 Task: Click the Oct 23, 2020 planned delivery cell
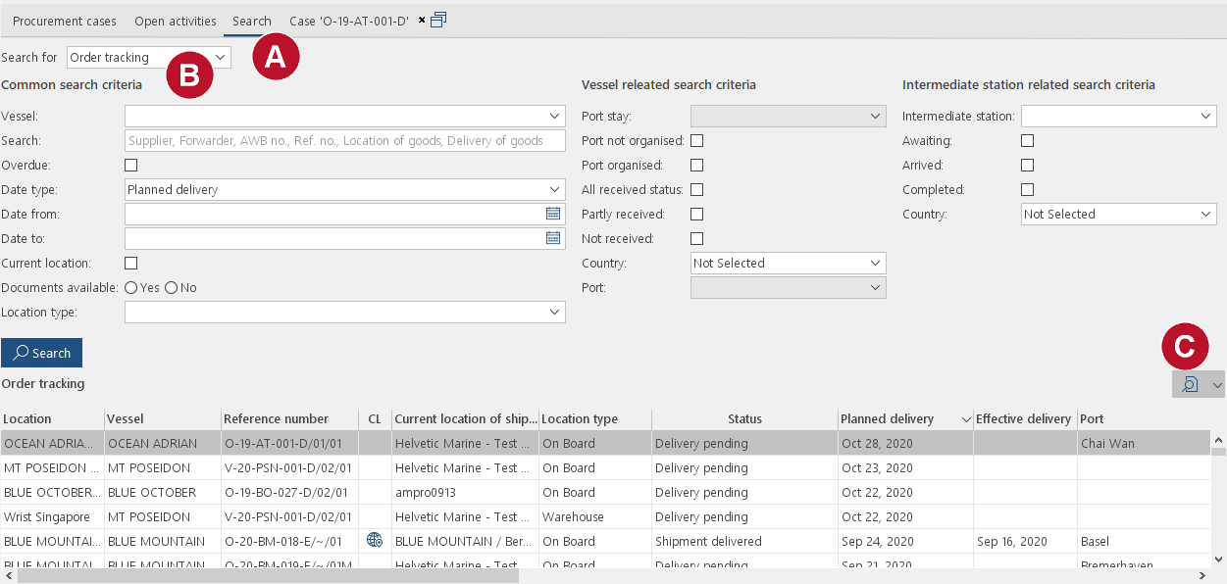905,468
